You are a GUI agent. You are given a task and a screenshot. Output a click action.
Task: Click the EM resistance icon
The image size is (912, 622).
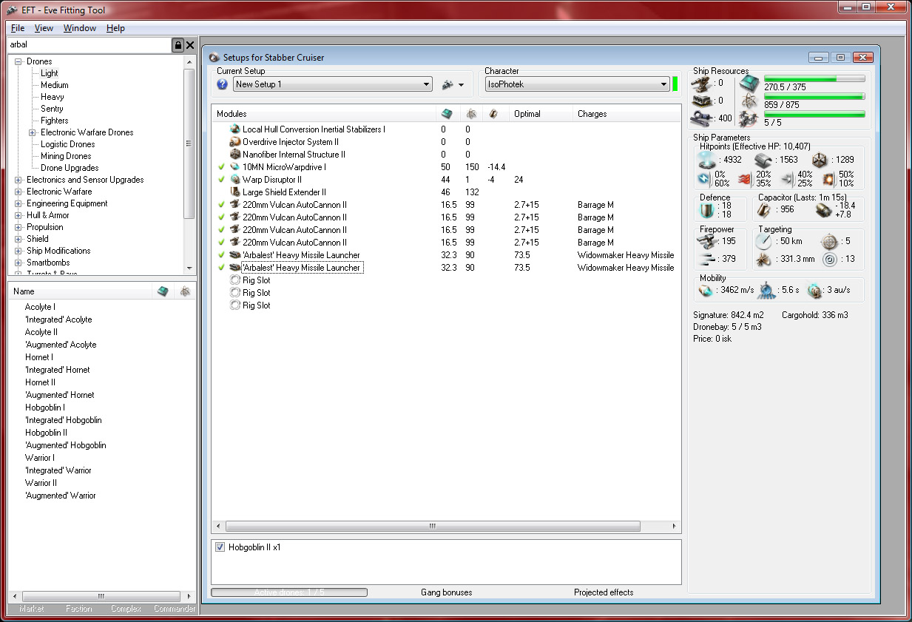pos(706,178)
